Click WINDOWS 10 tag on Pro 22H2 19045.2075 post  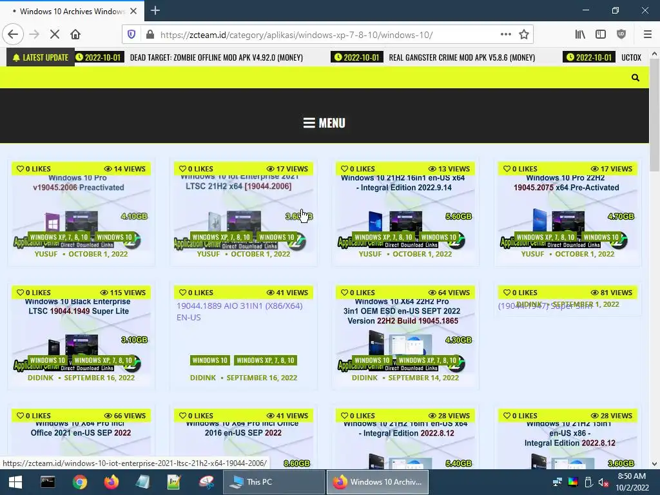(x=601, y=237)
